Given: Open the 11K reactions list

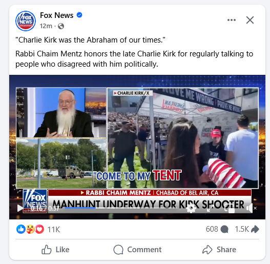Looking at the screenshot, I should pos(38,229).
